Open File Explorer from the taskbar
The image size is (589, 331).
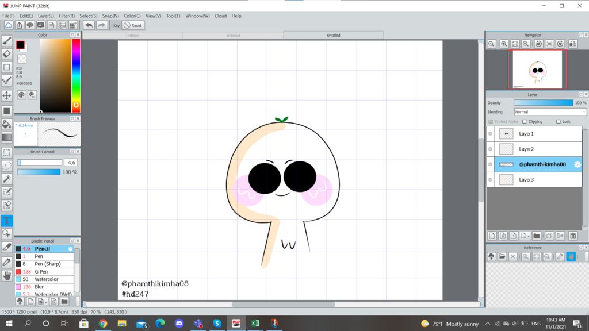122,323
